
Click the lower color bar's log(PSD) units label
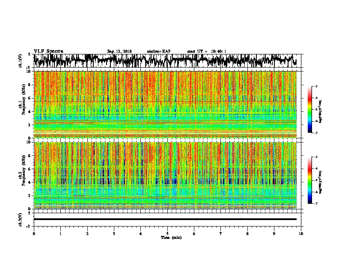tap(321, 182)
